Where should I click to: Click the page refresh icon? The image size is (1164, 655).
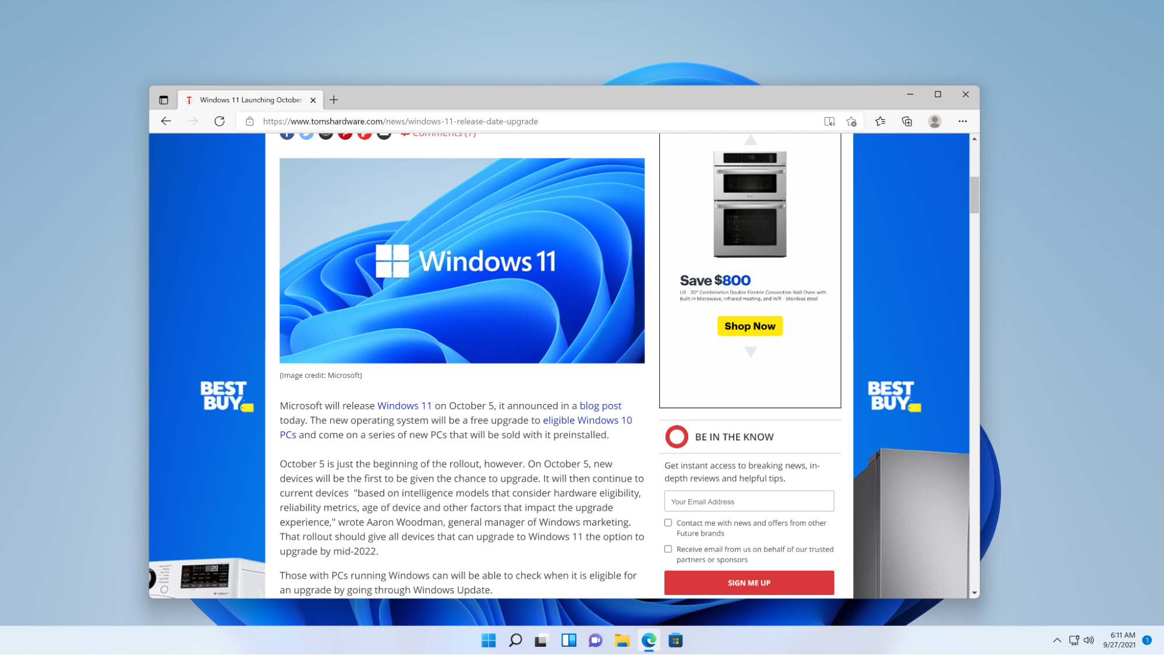tap(219, 121)
